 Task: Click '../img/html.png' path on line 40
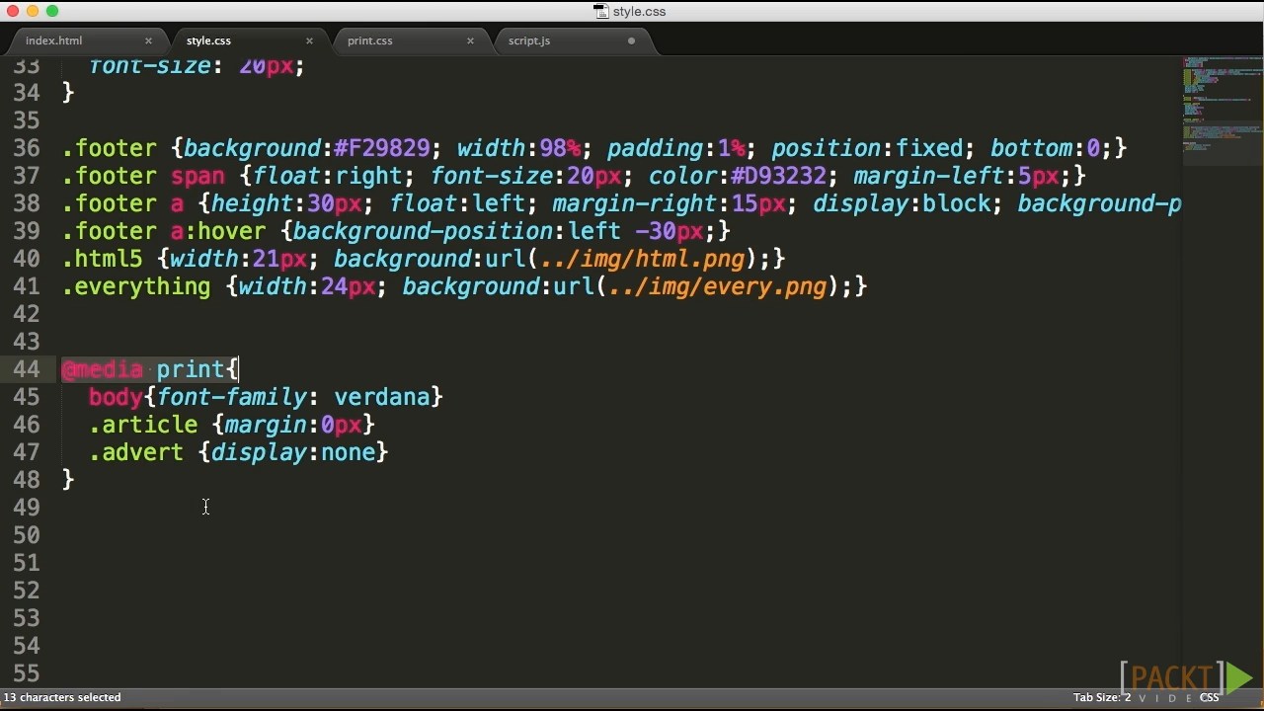642,259
